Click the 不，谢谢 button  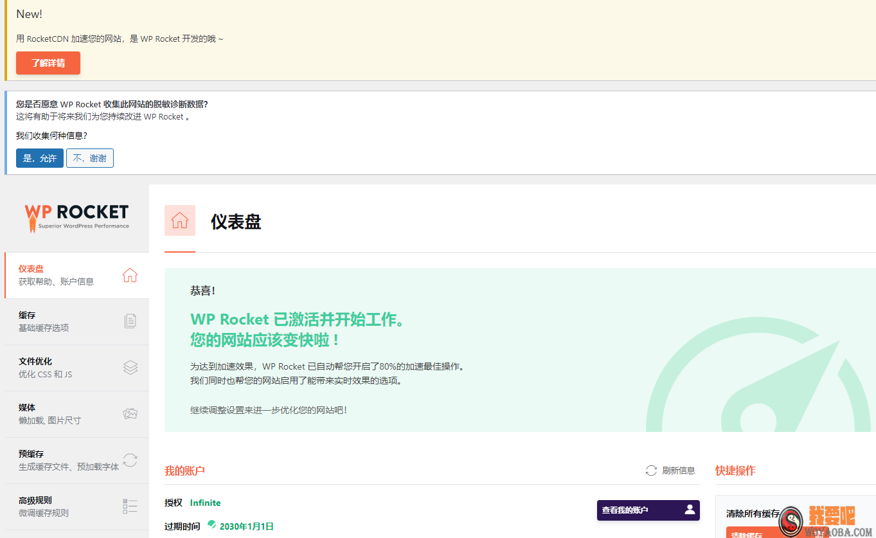[90, 158]
